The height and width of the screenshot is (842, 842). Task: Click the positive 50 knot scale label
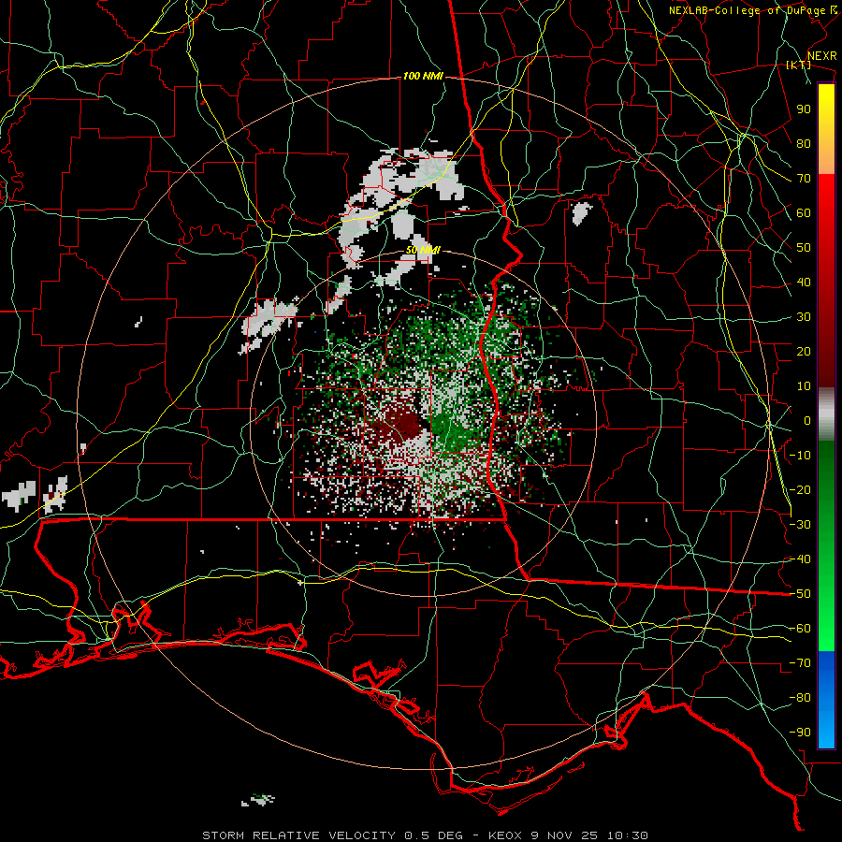tap(804, 248)
